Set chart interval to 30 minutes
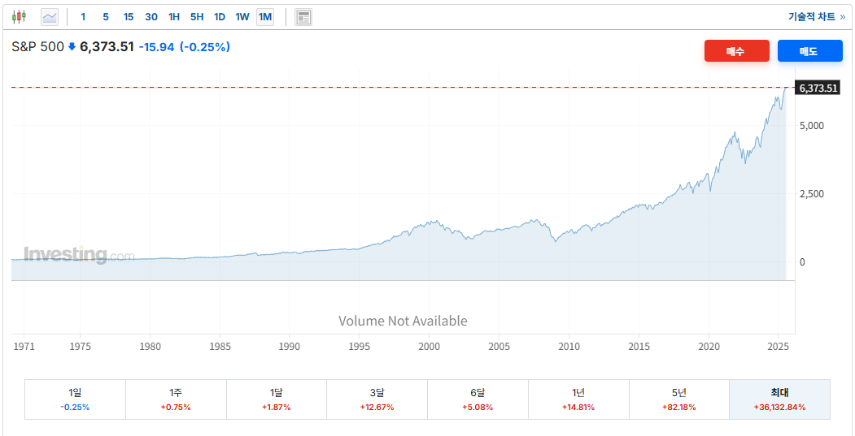 pyautogui.click(x=151, y=17)
